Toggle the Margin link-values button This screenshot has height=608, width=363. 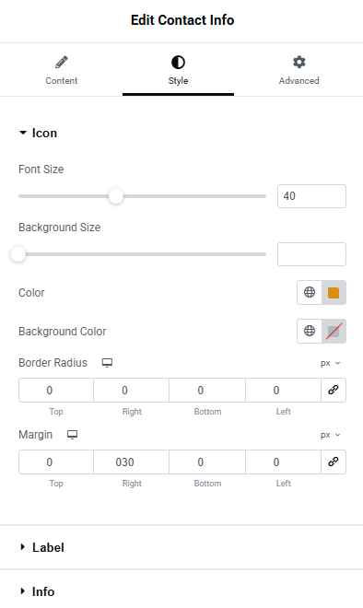(334, 462)
